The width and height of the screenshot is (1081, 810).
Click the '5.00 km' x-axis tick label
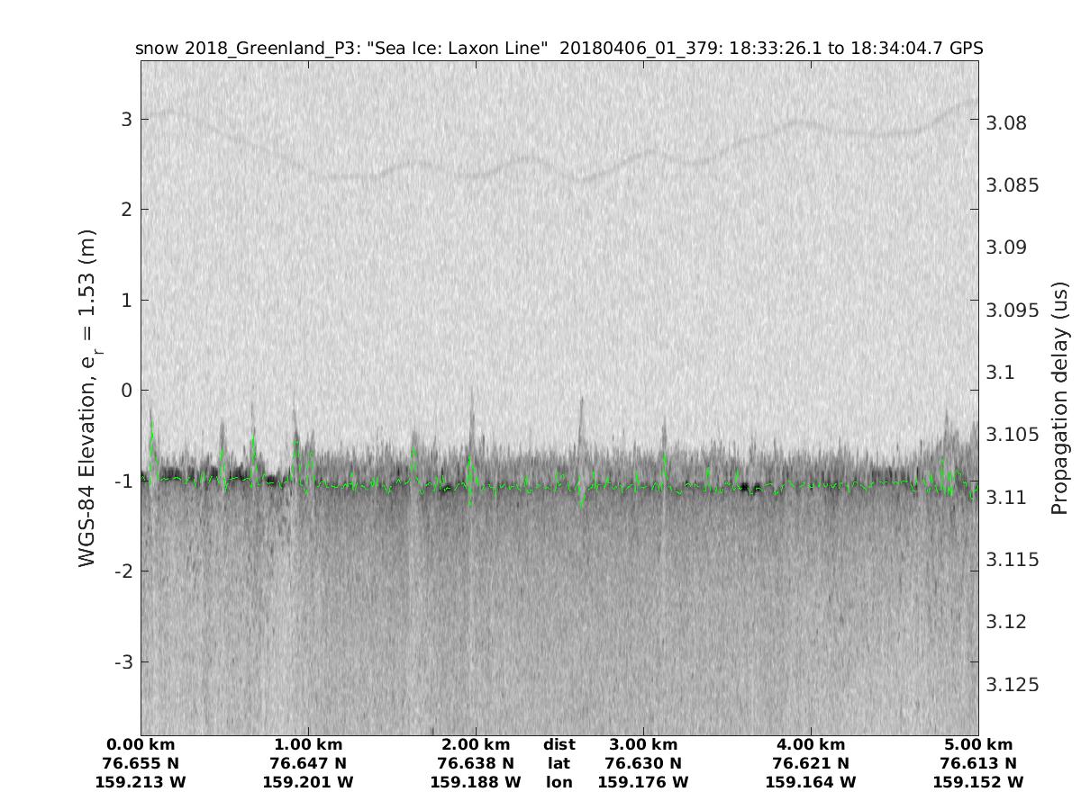pos(978,744)
